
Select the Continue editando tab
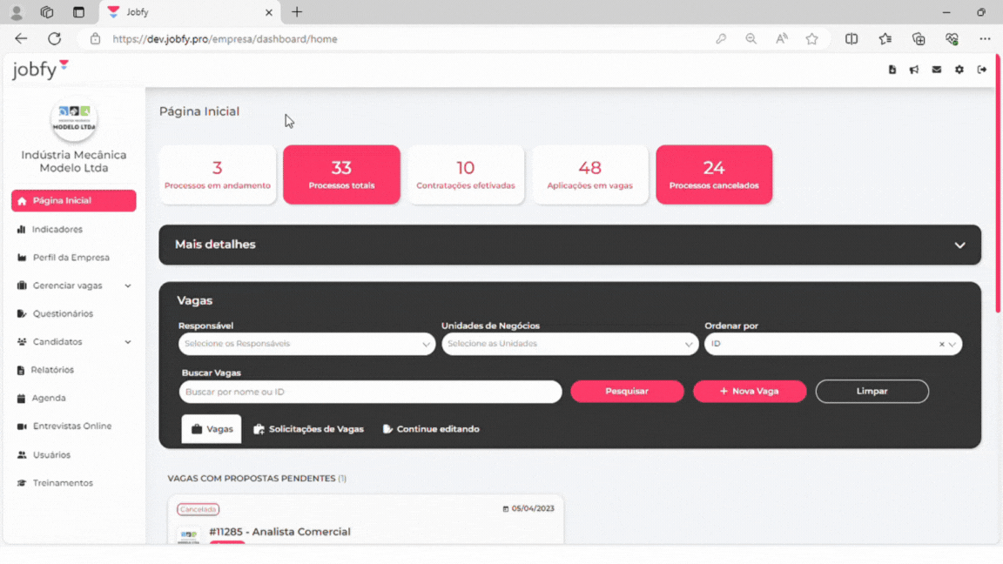pos(431,429)
